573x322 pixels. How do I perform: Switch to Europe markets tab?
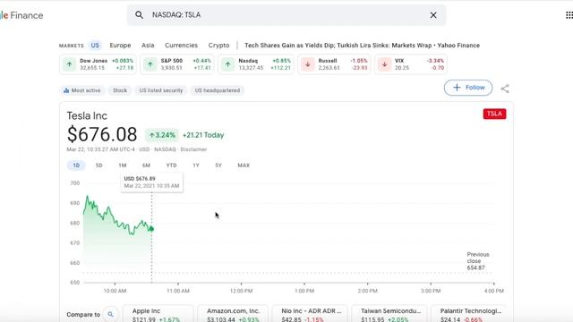point(120,46)
